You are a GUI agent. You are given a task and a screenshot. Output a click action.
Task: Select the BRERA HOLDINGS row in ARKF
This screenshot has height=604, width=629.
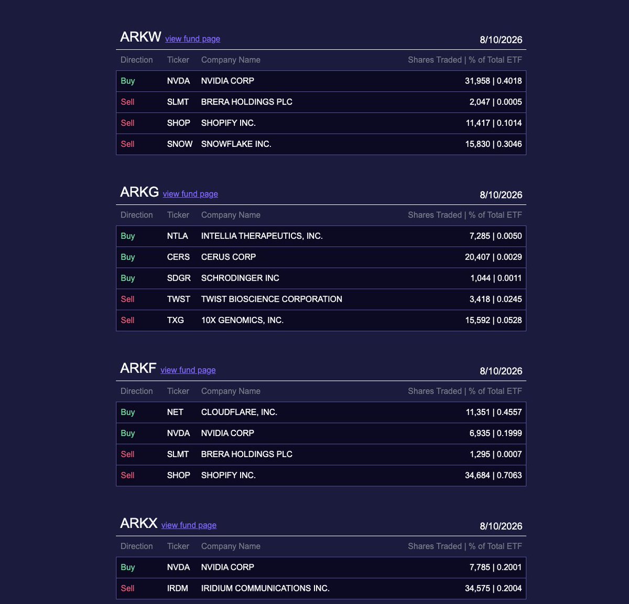[321, 454]
